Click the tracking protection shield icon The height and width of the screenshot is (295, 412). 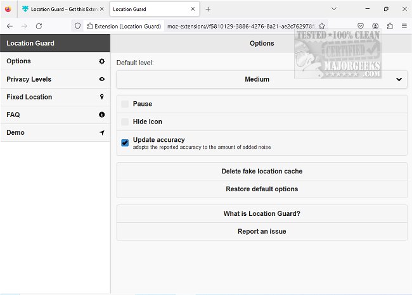77,26
